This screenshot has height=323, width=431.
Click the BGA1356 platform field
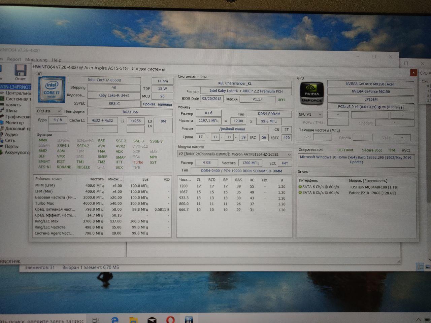point(130,112)
